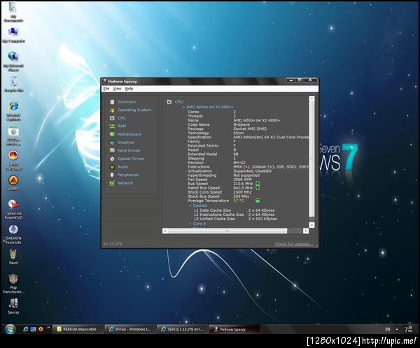Switch to Speccy 1.13.276 browser taskbar button
The height and width of the screenshot is (348, 420).
[x=182, y=329]
